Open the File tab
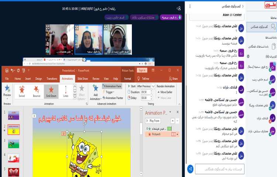This screenshot has width=277, height=177. 7,79
